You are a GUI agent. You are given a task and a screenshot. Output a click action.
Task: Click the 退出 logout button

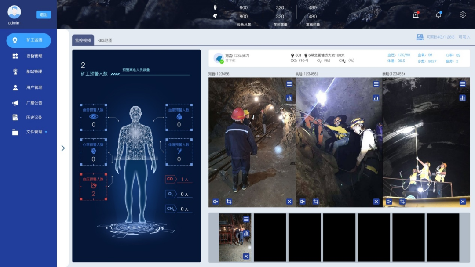pos(44,15)
